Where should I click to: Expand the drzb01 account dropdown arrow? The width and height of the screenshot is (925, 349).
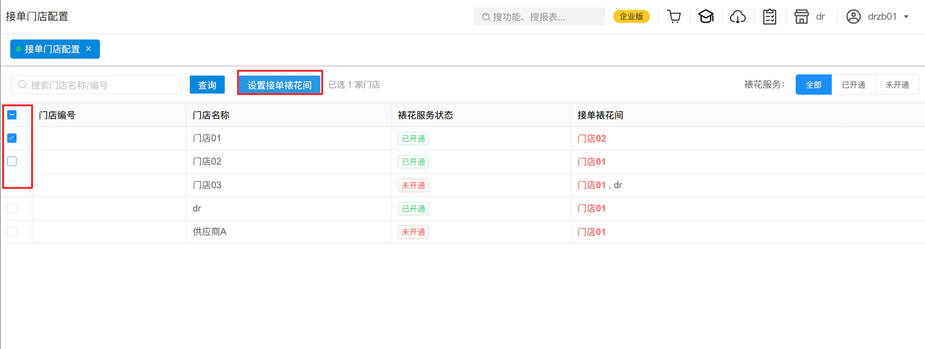click(906, 17)
